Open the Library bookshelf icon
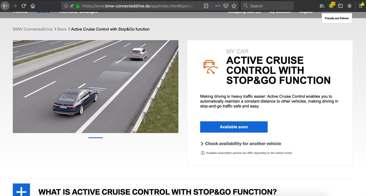Viewport: 366px width, 196px height. click(x=322, y=6)
